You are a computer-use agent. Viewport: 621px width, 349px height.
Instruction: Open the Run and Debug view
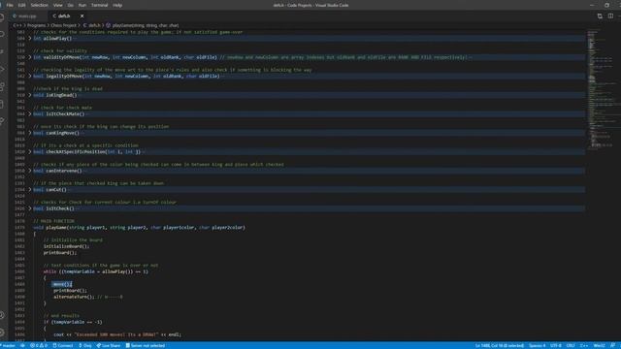pos(2,69)
